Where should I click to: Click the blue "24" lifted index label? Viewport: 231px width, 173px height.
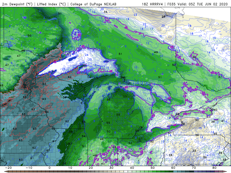87,55
